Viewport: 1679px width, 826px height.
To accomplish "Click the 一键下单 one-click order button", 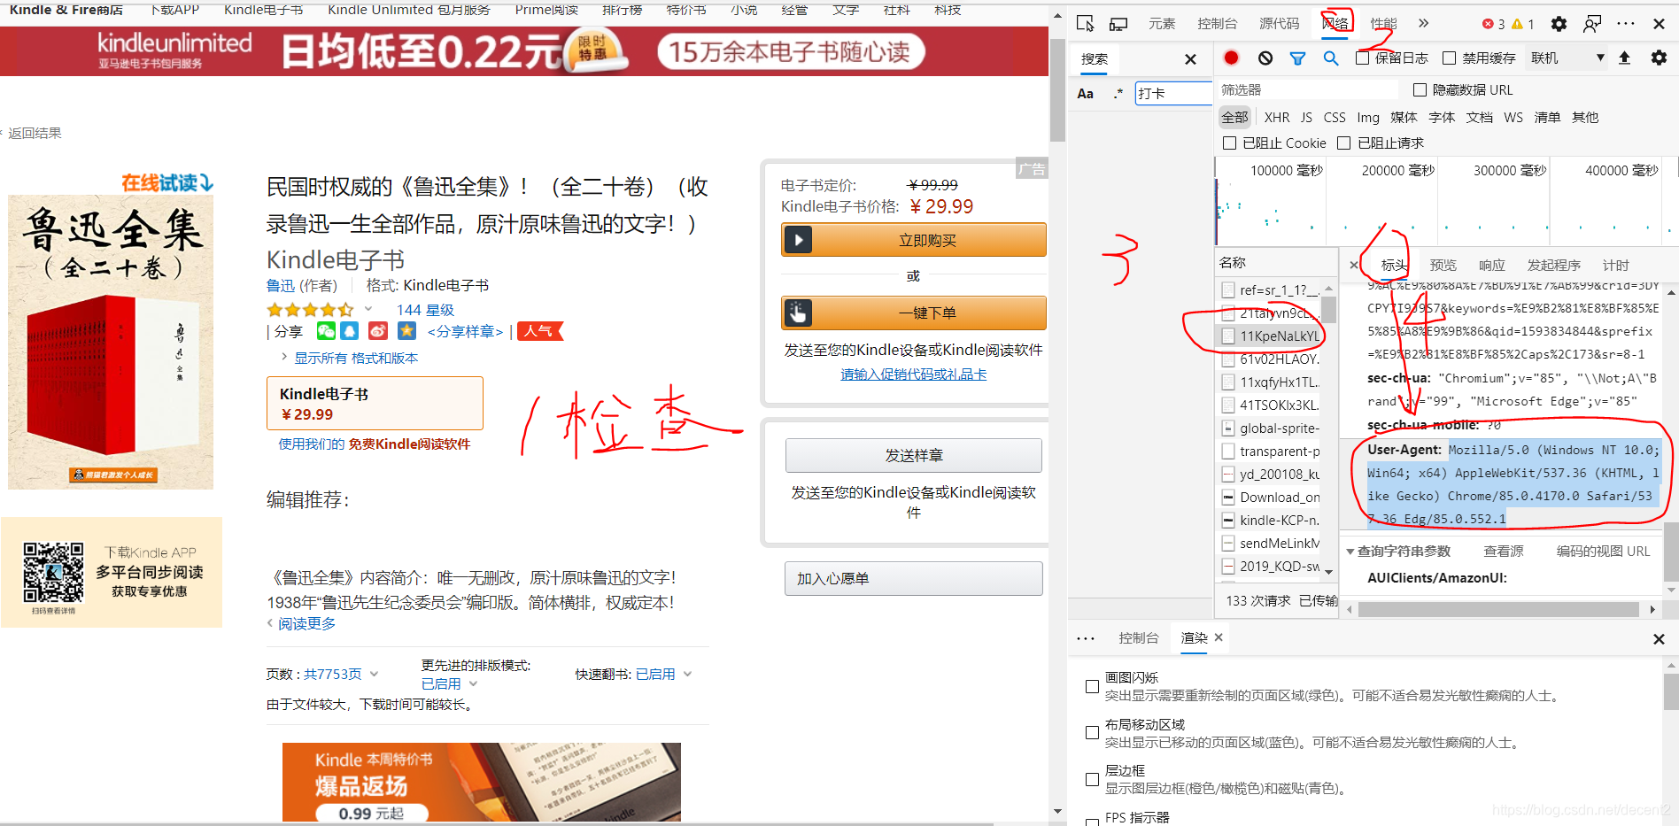I will click(913, 313).
